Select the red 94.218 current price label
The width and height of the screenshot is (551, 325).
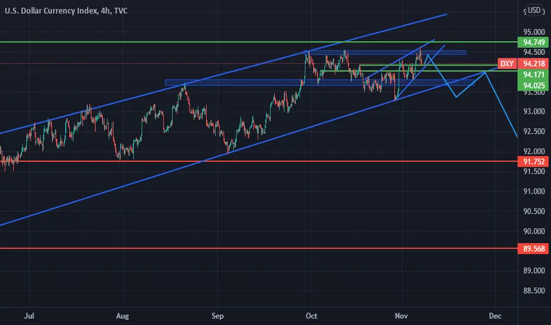(x=533, y=64)
